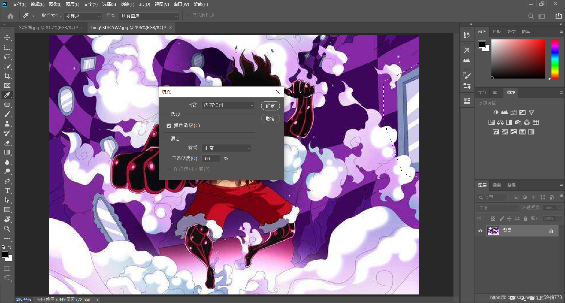Select the Rectangular Marquee tool
The width and height of the screenshot is (565, 303).
pyautogui.click(x=7, y=47)
